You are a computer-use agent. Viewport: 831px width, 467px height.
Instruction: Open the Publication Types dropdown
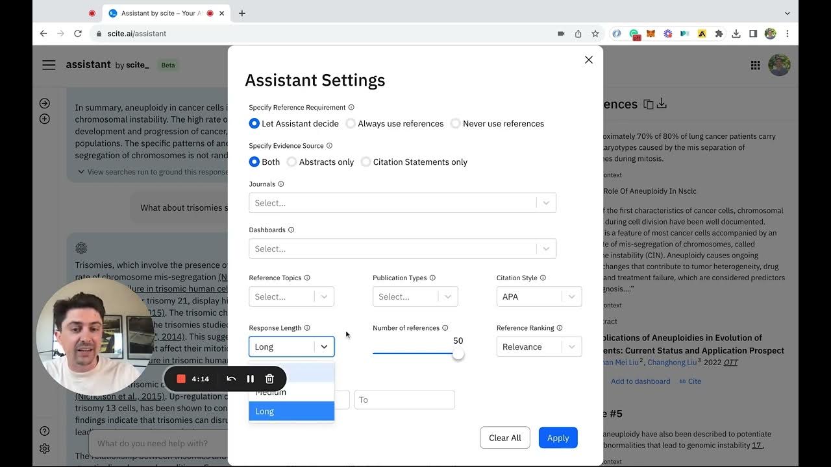pos(415,296)
